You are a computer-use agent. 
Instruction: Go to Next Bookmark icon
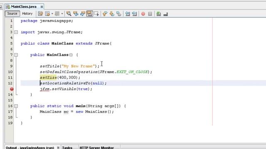[x=112, y=14]
